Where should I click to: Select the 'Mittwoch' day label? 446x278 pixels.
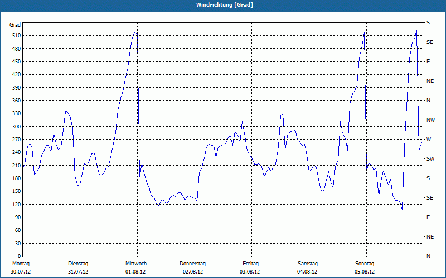click(136, 264)
